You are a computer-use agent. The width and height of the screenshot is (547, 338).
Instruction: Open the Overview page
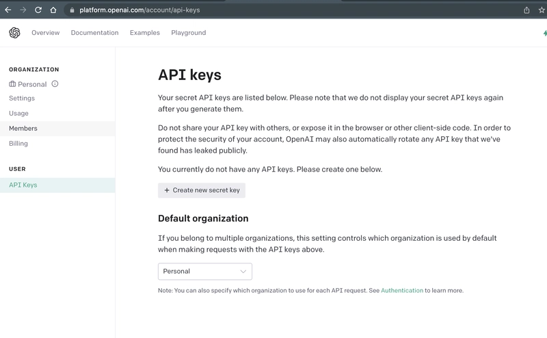(45, 33)
